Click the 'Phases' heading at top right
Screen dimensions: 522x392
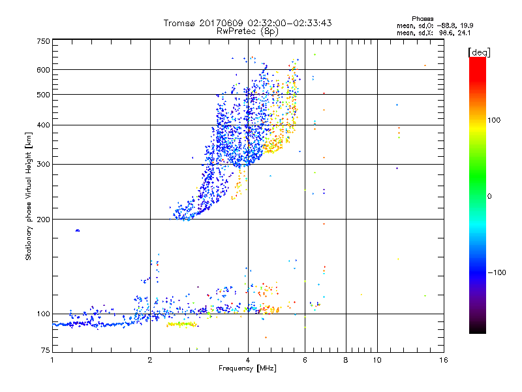click(x=422, y=19)
